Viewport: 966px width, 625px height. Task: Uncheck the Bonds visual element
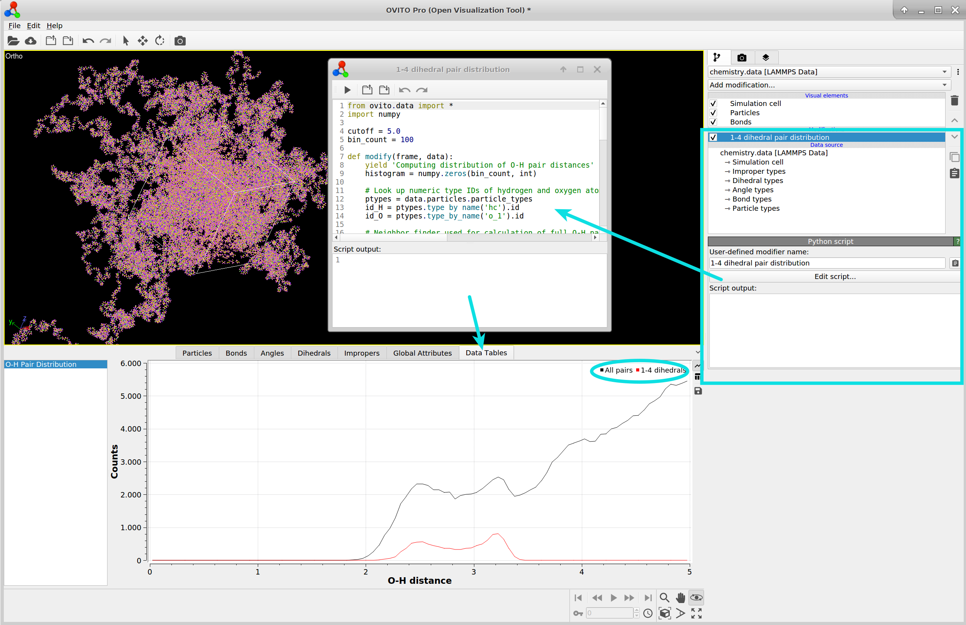(713, 122)
